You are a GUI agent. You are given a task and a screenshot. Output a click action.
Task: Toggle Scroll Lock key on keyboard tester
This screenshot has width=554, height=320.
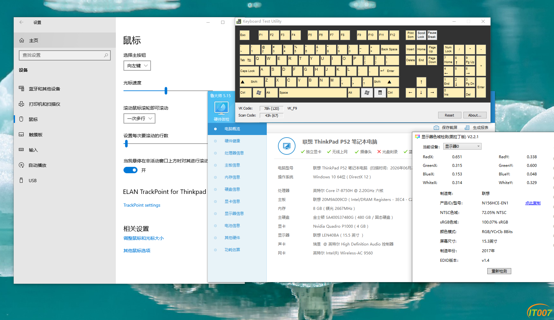pos(421,35)
